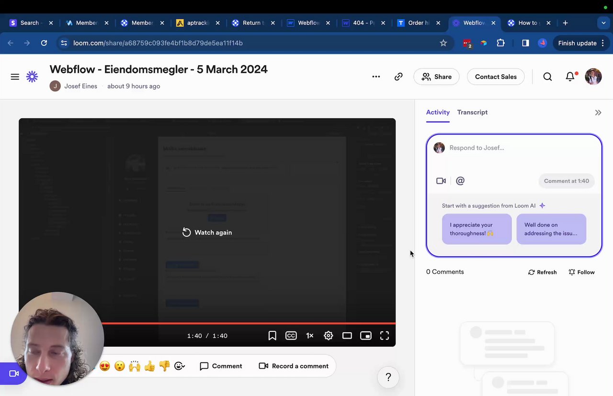Image resolution: width=613 pixels, height=396 pixels.
Task: Click the Contact Sales button
Action: (496, 77)
